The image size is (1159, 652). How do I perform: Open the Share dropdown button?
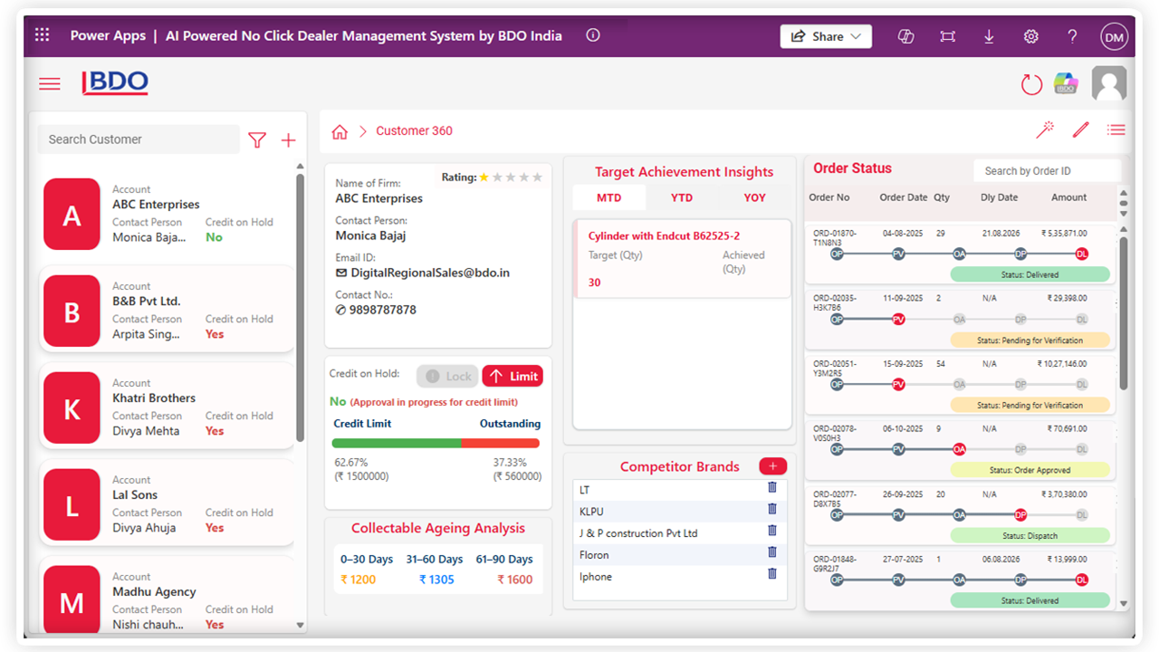(826, 36)
